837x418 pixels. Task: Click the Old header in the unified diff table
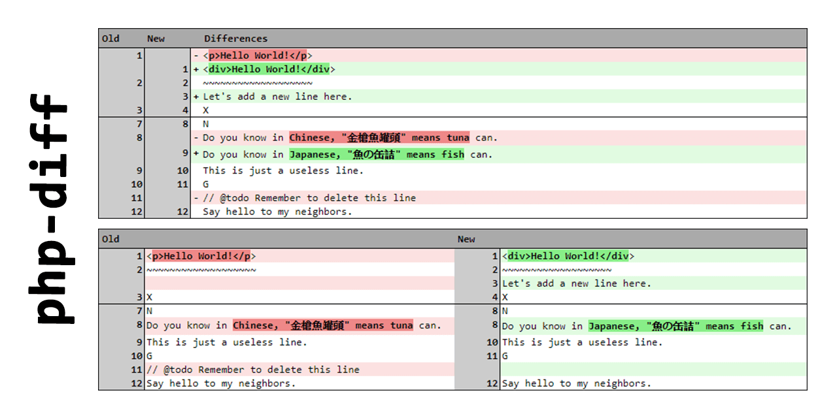(x=111, y=39)
